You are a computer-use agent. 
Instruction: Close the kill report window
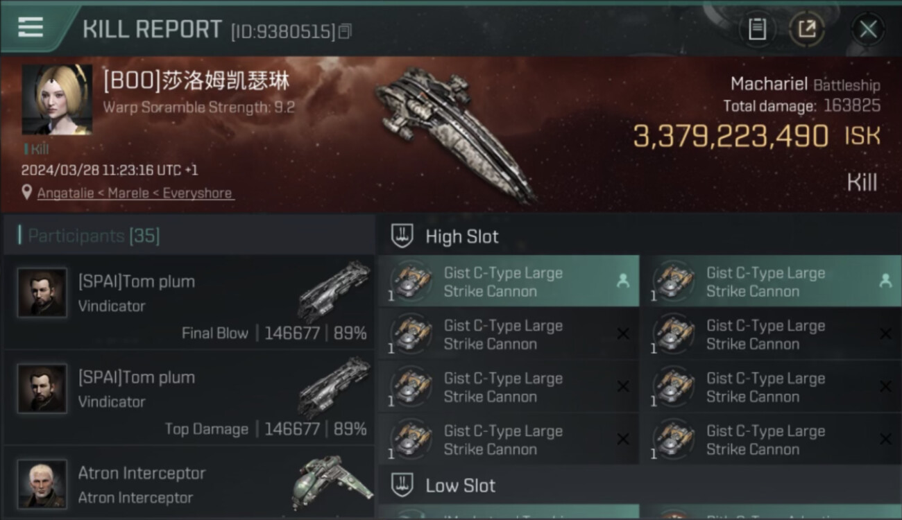[x=868, y=29]
